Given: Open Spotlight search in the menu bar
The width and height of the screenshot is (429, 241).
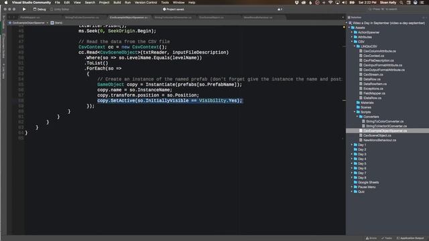Looking at the screenshot, I should click(x=401, y=3).
